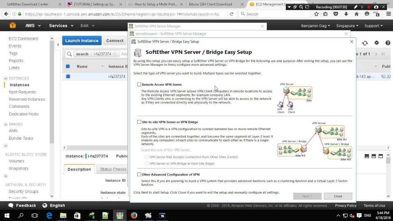Open Privacy Policy link in AWS footer

click(346, 206)
